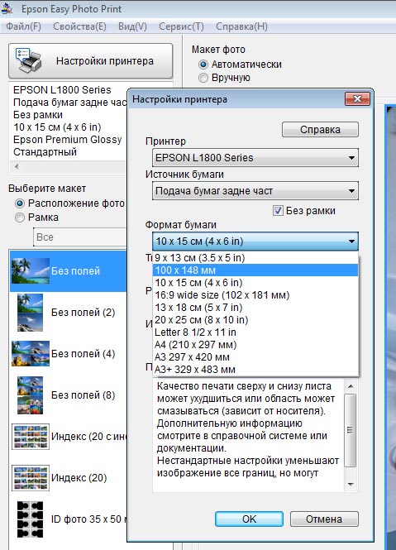Open the Все filter combo box
This screenshot has height=550, width=396.
[80, 237]
